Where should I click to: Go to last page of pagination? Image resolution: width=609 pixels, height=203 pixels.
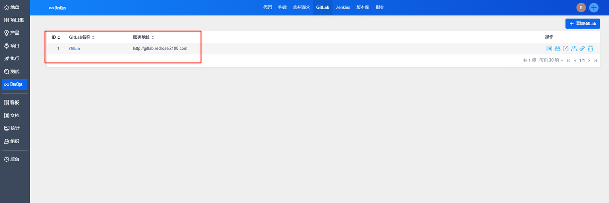pyautogui.click(x=595, y=60)
